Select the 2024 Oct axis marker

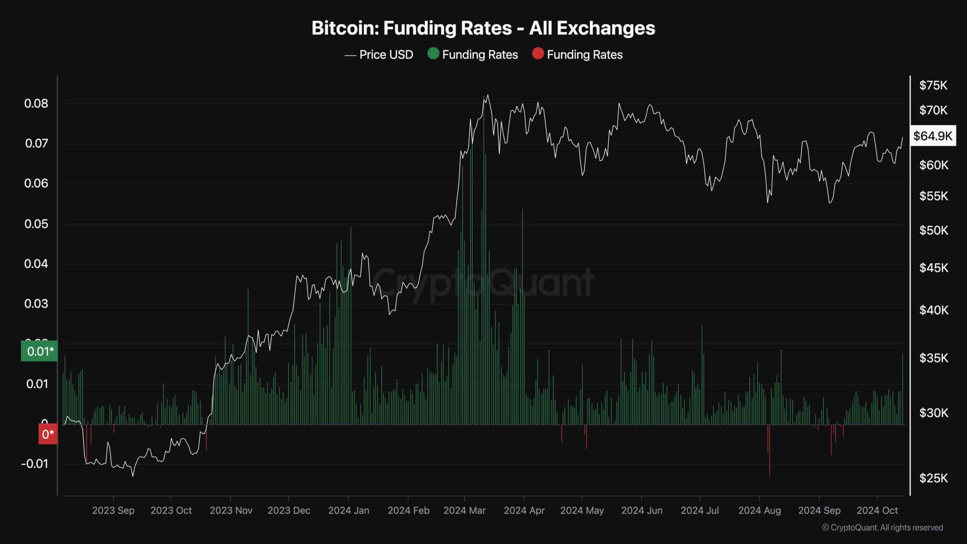point(877,510)
